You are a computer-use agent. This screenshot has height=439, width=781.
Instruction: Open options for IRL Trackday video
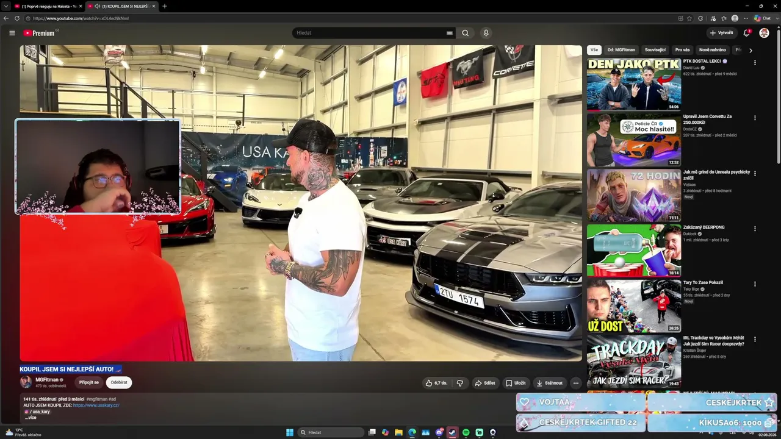[755, 340]
